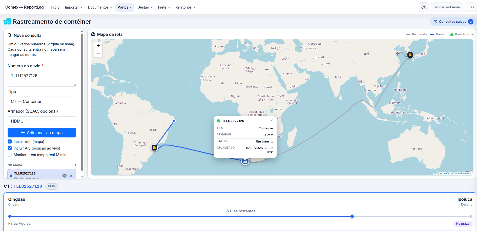Click the Número do envio text field
This screenshot has width=477, height=231.
42,79
